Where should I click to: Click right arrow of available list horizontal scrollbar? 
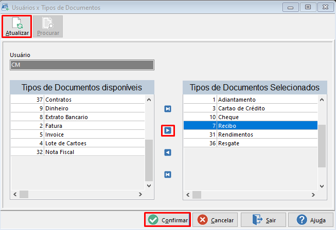[x=140, y=194]
